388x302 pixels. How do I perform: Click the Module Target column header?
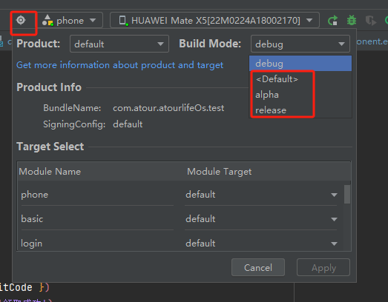click(220, 172)
